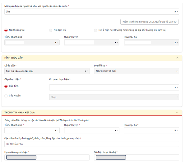
Task: Clear the 'Cha' relationship selection
Action: pyautogui.click(x=175, y=12)
